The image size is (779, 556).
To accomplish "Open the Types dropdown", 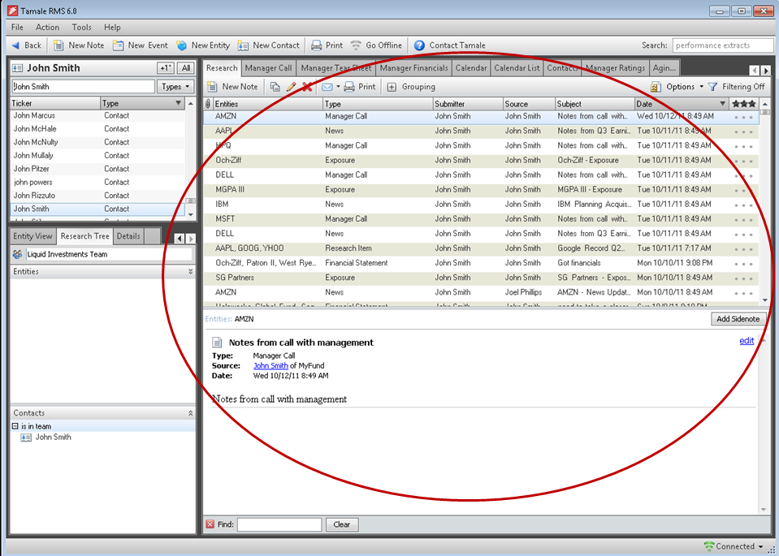I will tap(175, 86).
